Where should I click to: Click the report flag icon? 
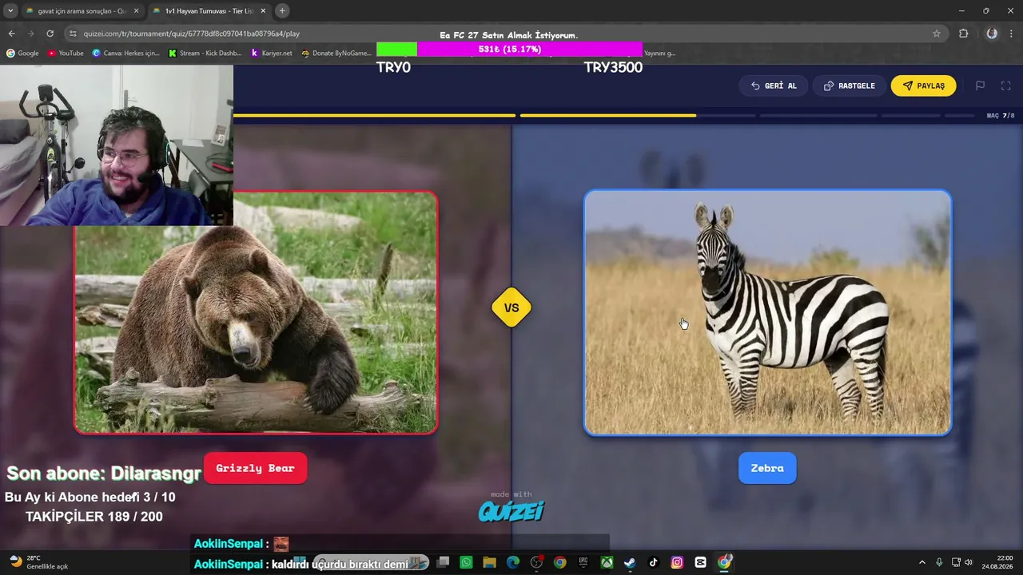(980, 85)
